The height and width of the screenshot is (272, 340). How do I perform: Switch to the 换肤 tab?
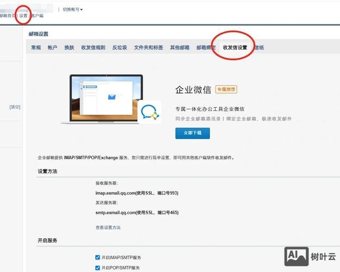coord(69,47)
